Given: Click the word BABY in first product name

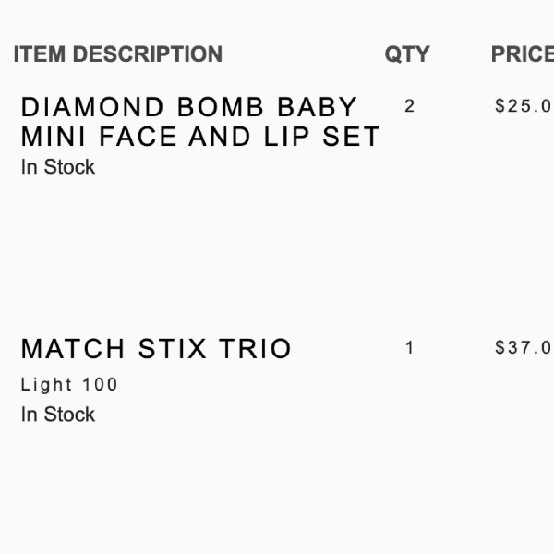Looking at the screenshot, I should coord(318,107).
